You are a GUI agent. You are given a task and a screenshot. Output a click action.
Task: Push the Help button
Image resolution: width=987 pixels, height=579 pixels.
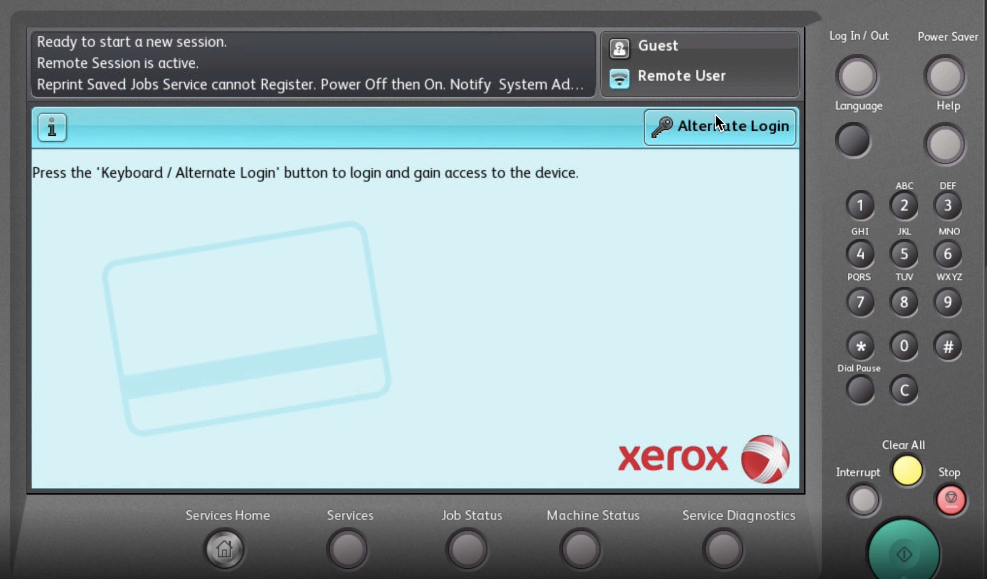coord(945,144)
